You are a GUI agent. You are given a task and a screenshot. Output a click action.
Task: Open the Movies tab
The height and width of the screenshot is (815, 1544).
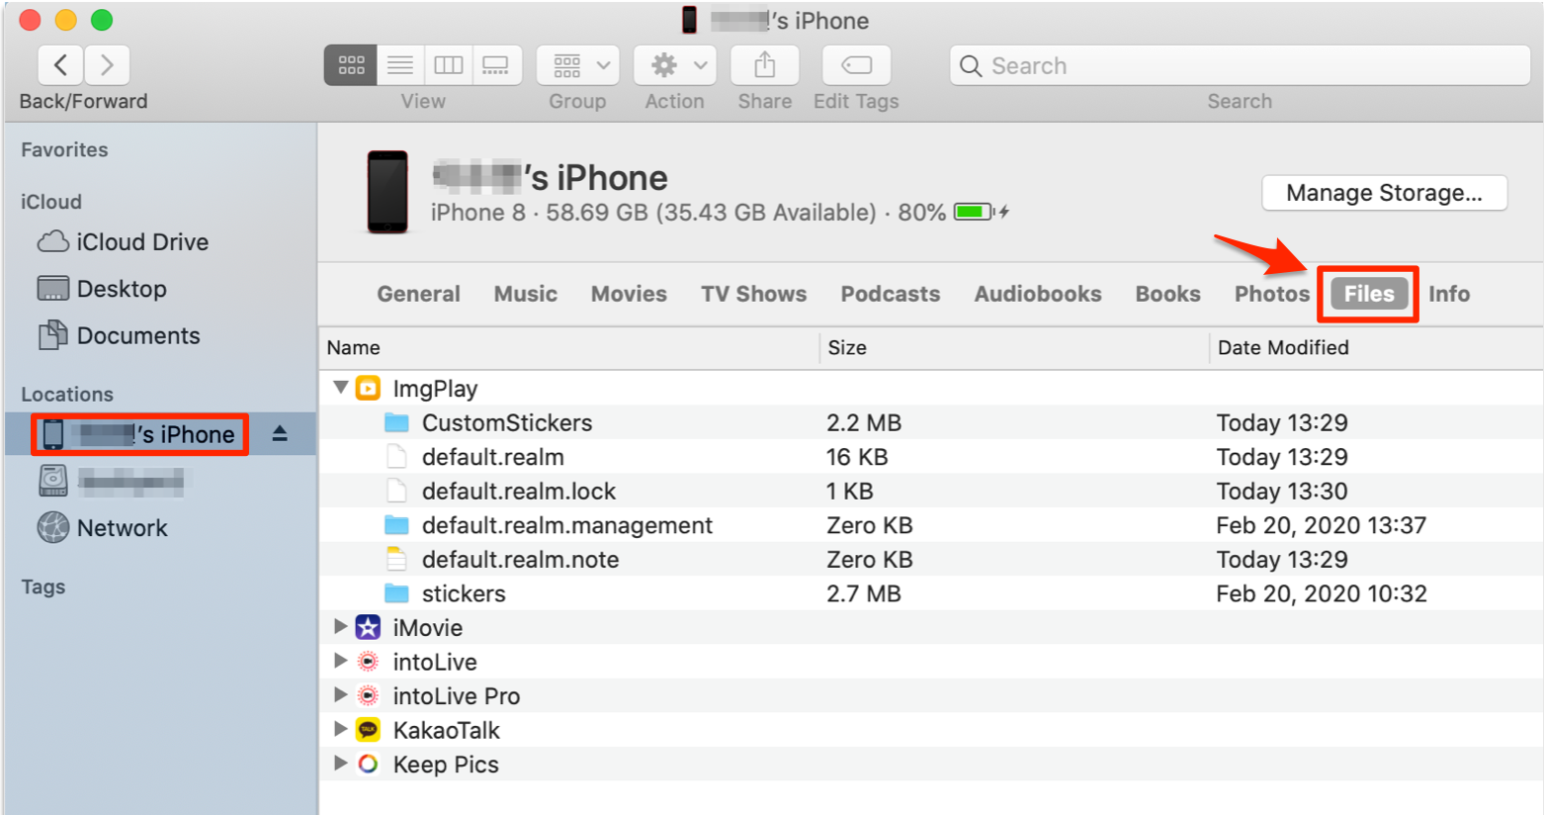point(629,294)
